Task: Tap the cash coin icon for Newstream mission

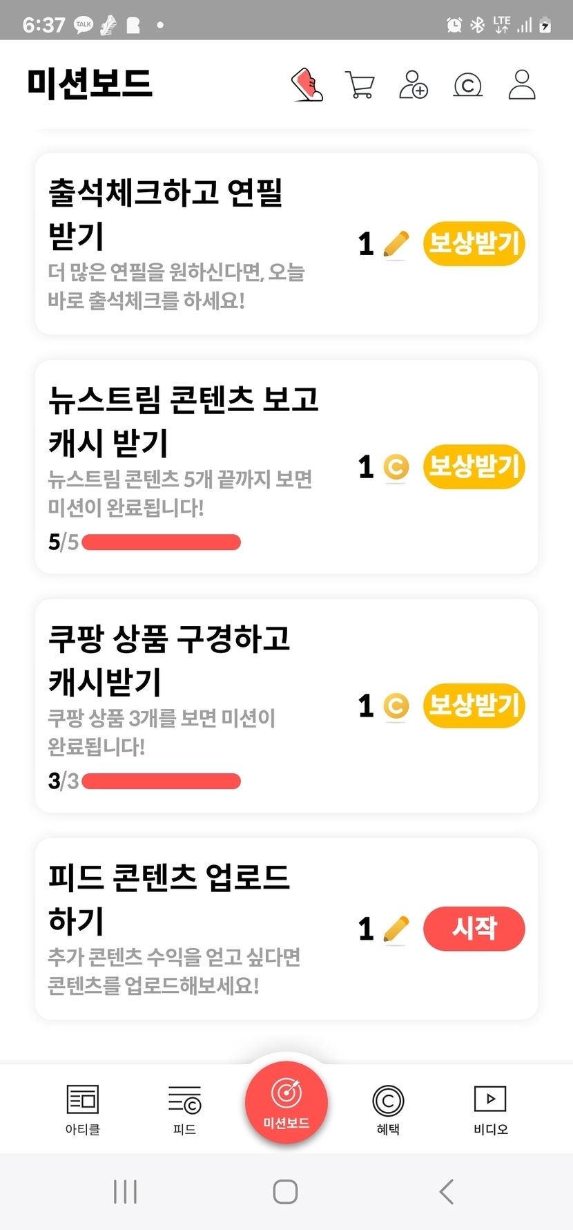Action: point(396,467)
